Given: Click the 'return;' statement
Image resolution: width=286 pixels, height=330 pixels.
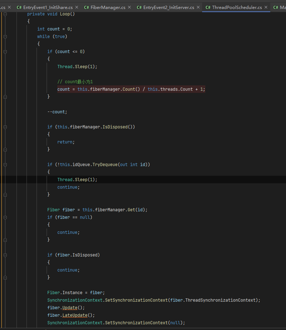Looking at the screenshot, I should (x=66, y=142).
